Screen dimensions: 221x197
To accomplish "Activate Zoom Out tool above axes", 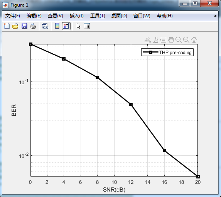I will coord(186,40).
